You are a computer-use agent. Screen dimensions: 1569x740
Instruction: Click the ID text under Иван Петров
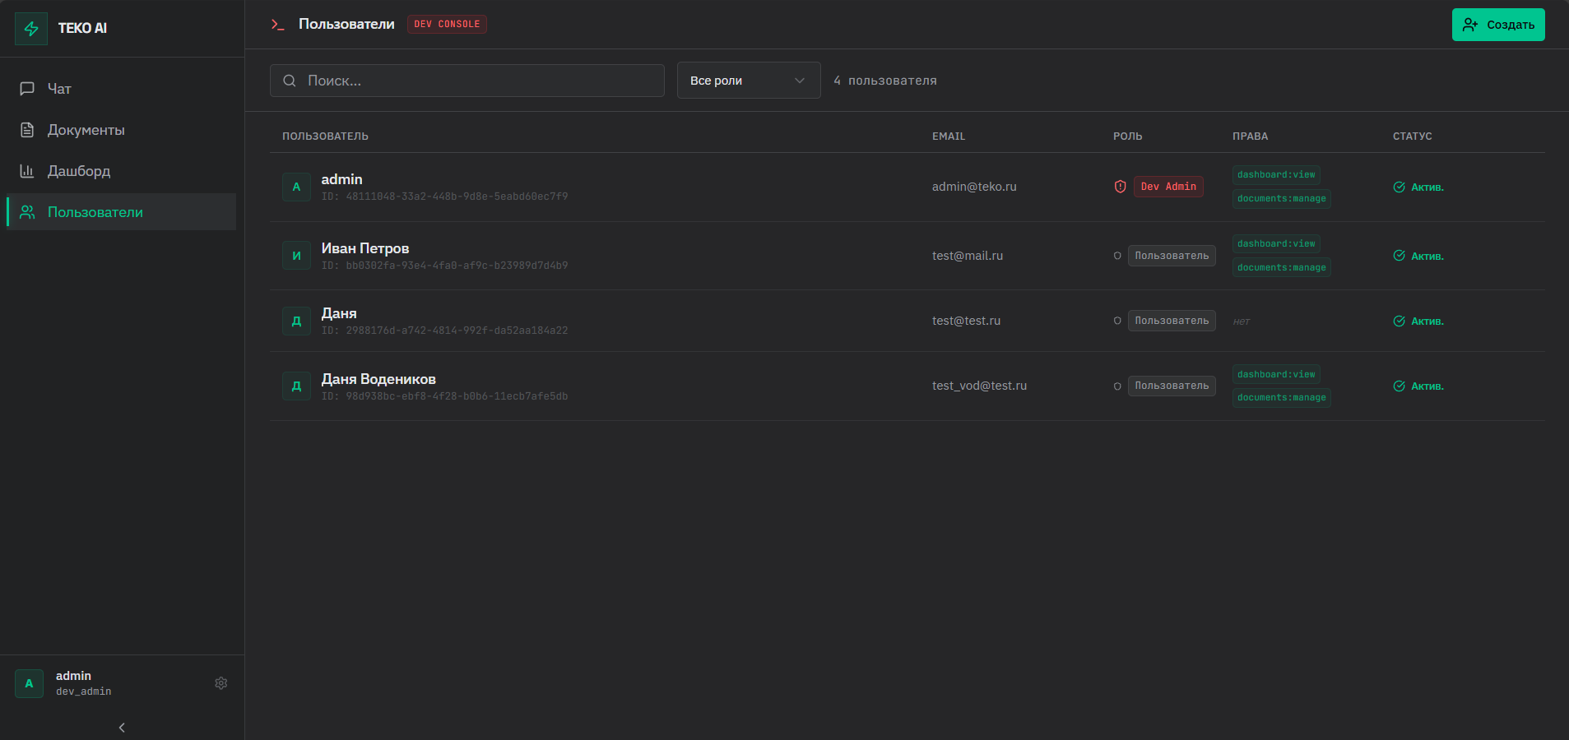click(444, 266)
